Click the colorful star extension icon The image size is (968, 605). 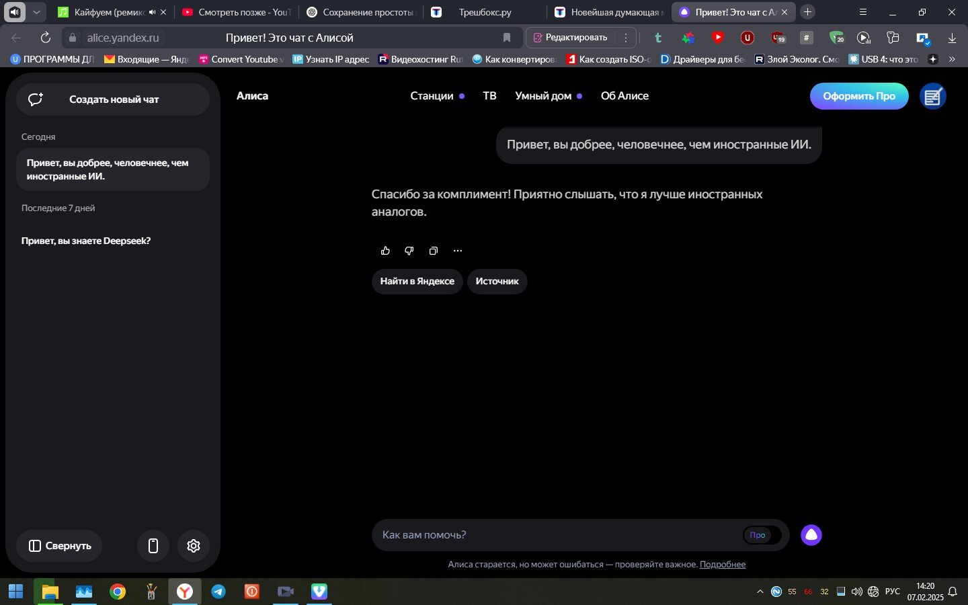coord(688,38)
